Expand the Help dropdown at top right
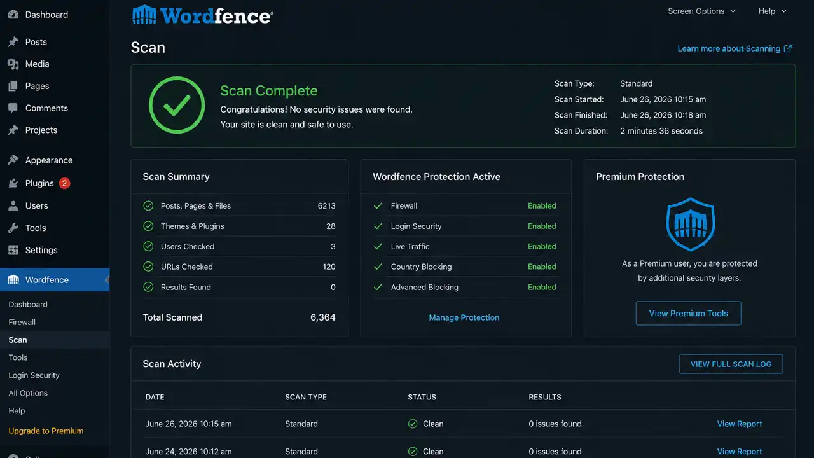This screenshot has height=458, width=814. [773, 11]
